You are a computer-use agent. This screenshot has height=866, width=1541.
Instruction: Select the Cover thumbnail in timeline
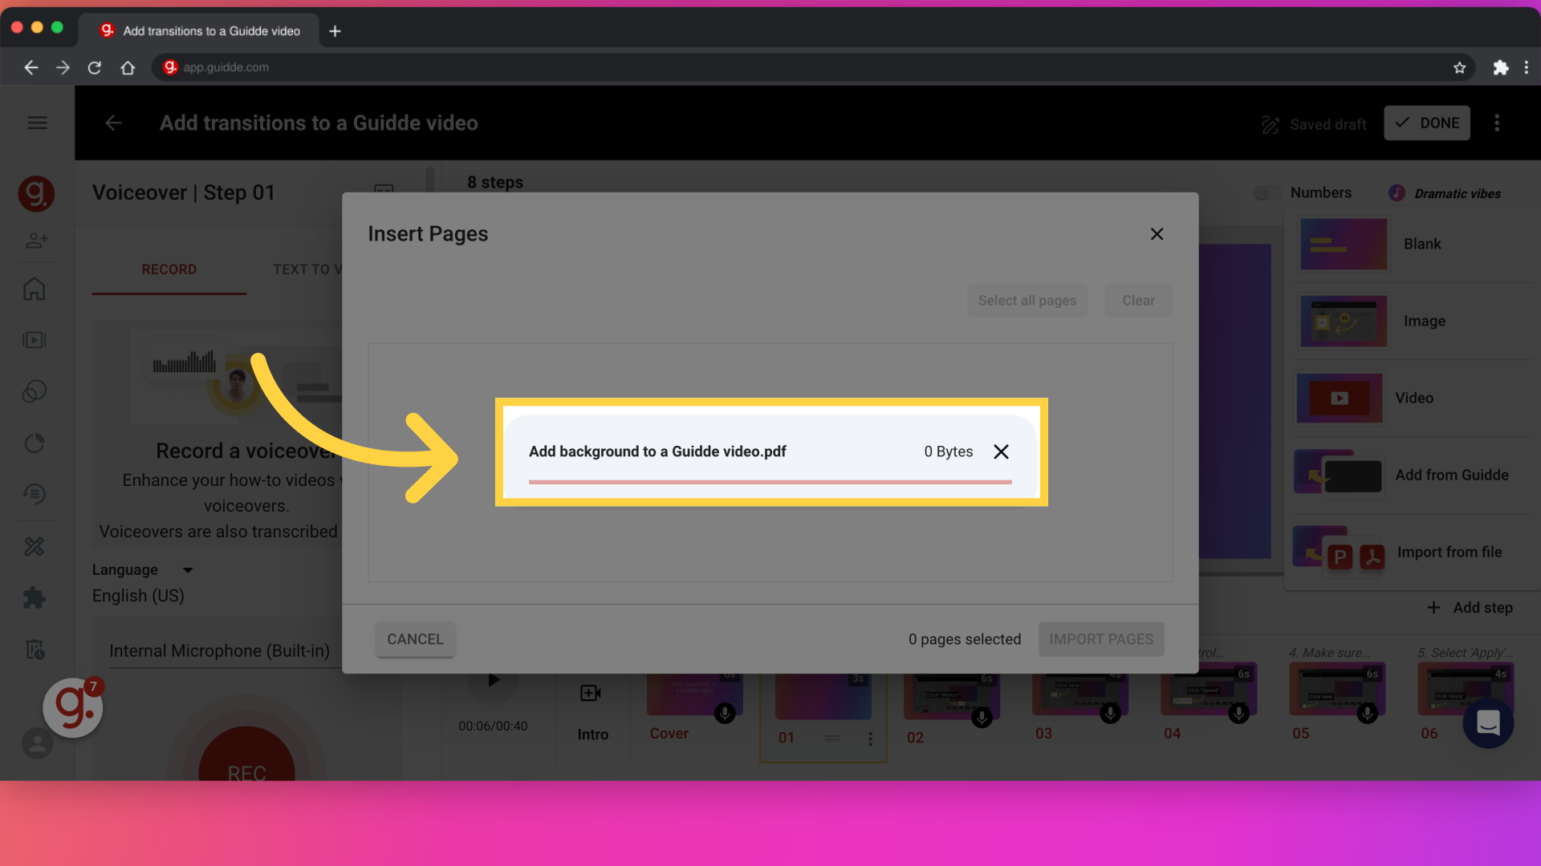click(x=694, y=694)
